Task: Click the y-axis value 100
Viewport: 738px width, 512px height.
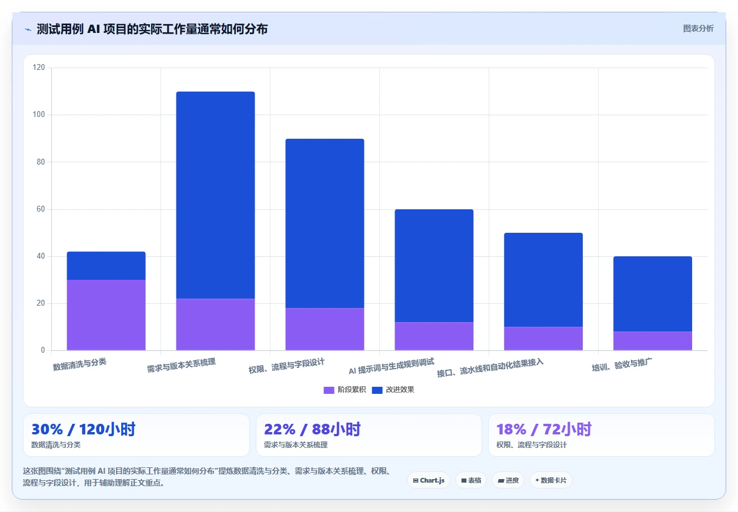Action: click(x=39, y=115)
